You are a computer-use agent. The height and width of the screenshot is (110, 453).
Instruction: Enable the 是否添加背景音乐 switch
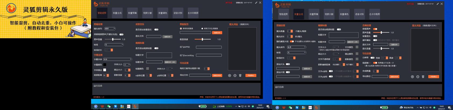[x=156, y=29]
